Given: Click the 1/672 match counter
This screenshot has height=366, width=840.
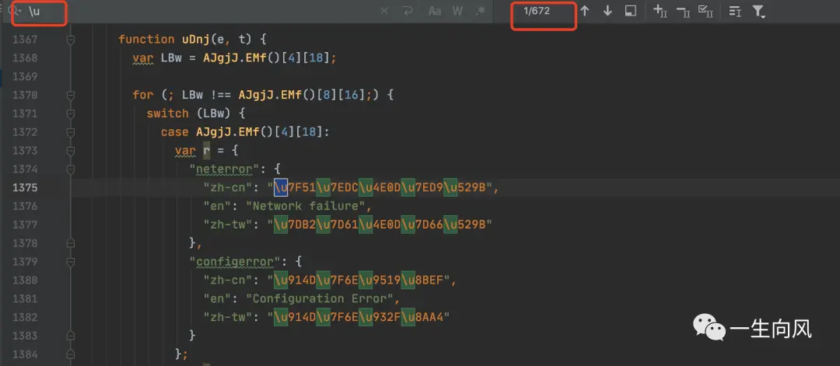Looking at the screenshot, I should (537, 11).
